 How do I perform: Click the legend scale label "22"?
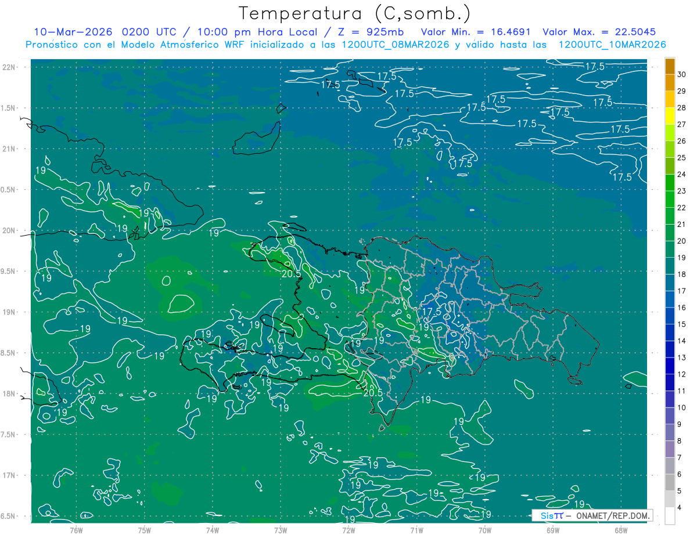pos(682,208)
